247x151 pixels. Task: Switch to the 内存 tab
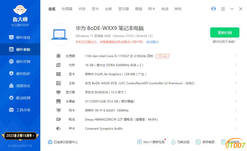82,9
